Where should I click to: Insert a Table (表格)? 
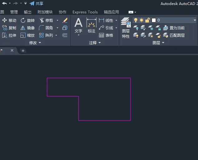(106, 35)
